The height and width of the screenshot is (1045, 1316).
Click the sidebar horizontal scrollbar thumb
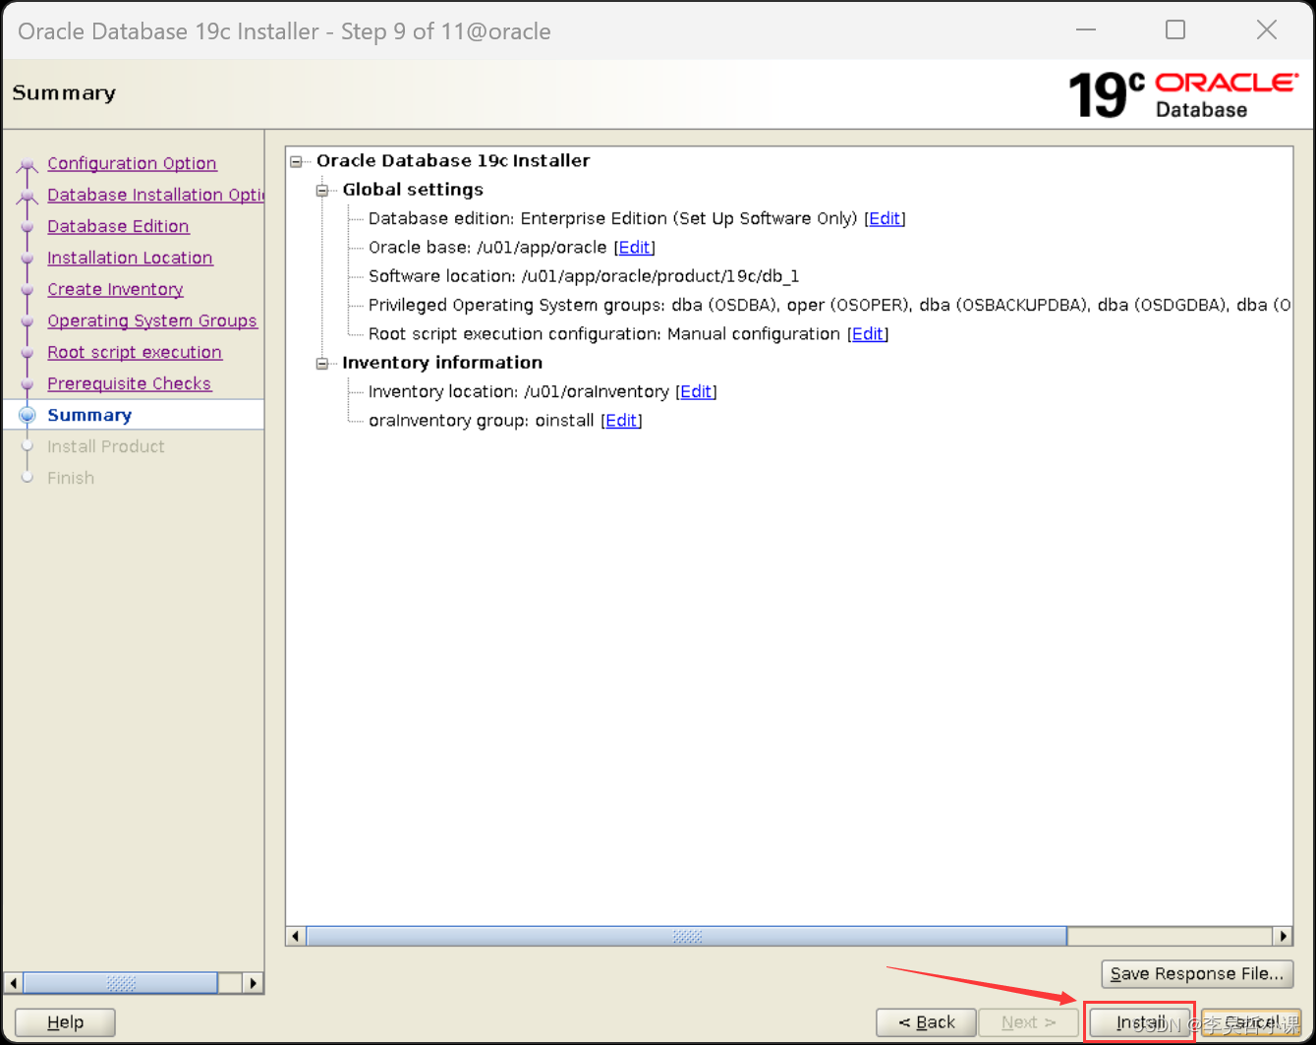pyautogui.click(x=121, y=982)
